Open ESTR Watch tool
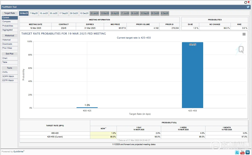 (10, 81)
